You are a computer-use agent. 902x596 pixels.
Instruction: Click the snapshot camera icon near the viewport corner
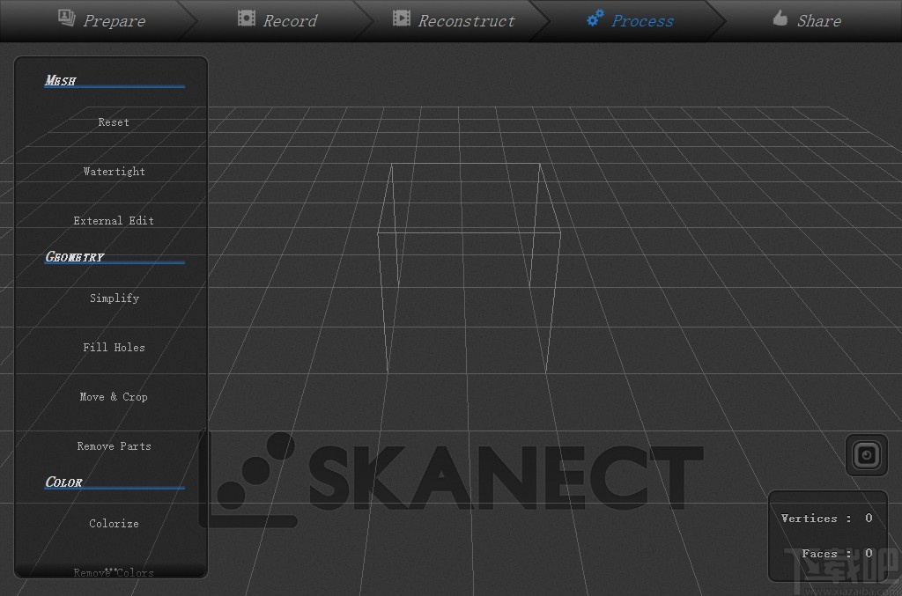coord(866,455)
